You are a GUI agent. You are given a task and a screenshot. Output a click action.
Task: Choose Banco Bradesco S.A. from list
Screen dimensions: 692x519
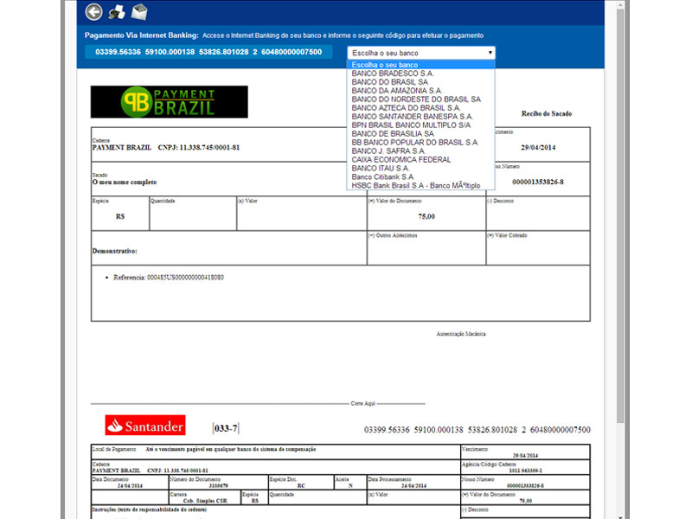393,74
